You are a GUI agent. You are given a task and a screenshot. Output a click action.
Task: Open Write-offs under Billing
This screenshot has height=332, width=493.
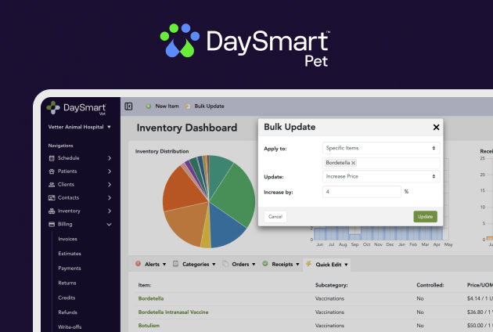(x=70, y=327)
